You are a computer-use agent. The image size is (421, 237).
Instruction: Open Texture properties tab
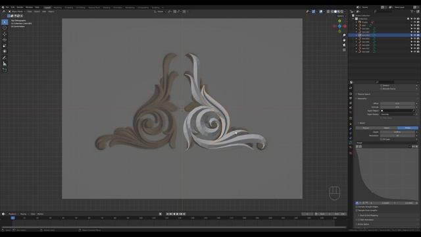coord(351,153)
